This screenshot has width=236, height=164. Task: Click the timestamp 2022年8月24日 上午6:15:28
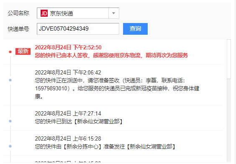[x=68, y=138]
